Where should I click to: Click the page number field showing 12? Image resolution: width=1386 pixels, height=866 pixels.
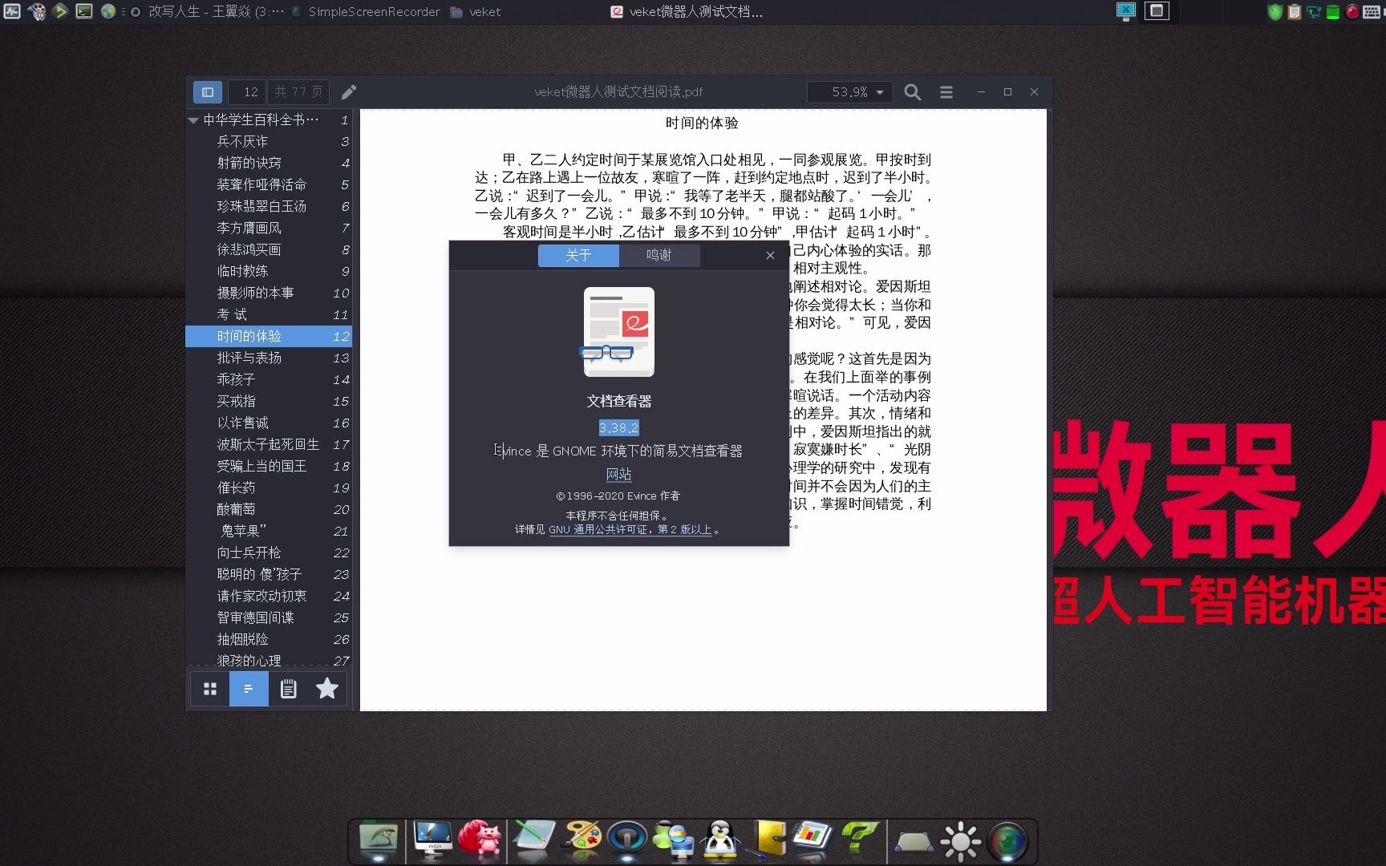click(247, 91)
